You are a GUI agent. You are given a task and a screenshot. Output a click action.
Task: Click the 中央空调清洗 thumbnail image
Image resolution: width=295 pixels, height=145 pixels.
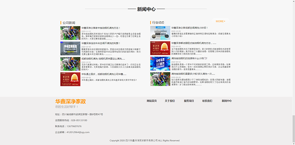point(70,48)
